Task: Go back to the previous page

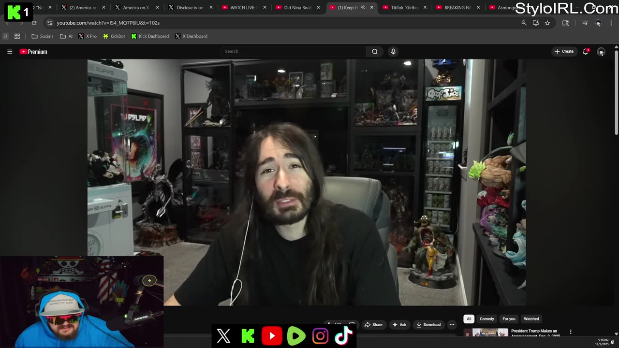Action: [x=8, y=23]
